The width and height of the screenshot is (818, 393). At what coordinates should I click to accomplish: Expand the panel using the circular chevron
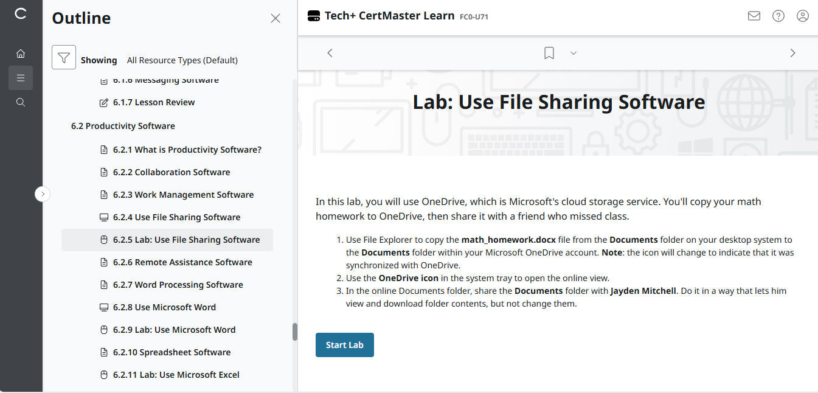click(x=43, y=193)
